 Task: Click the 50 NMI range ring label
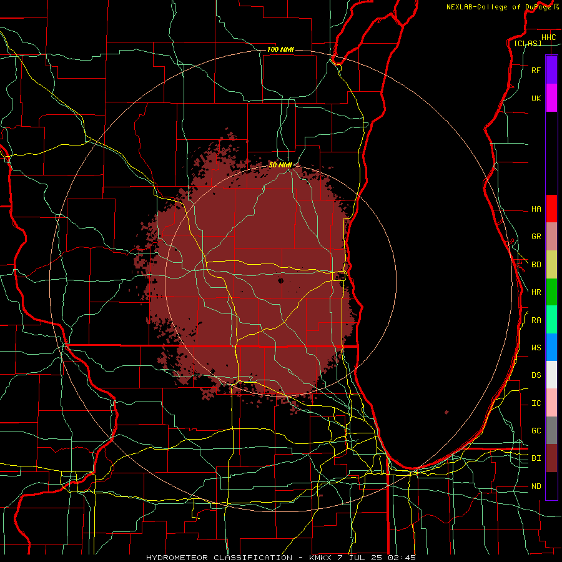[x=280, y=165]
